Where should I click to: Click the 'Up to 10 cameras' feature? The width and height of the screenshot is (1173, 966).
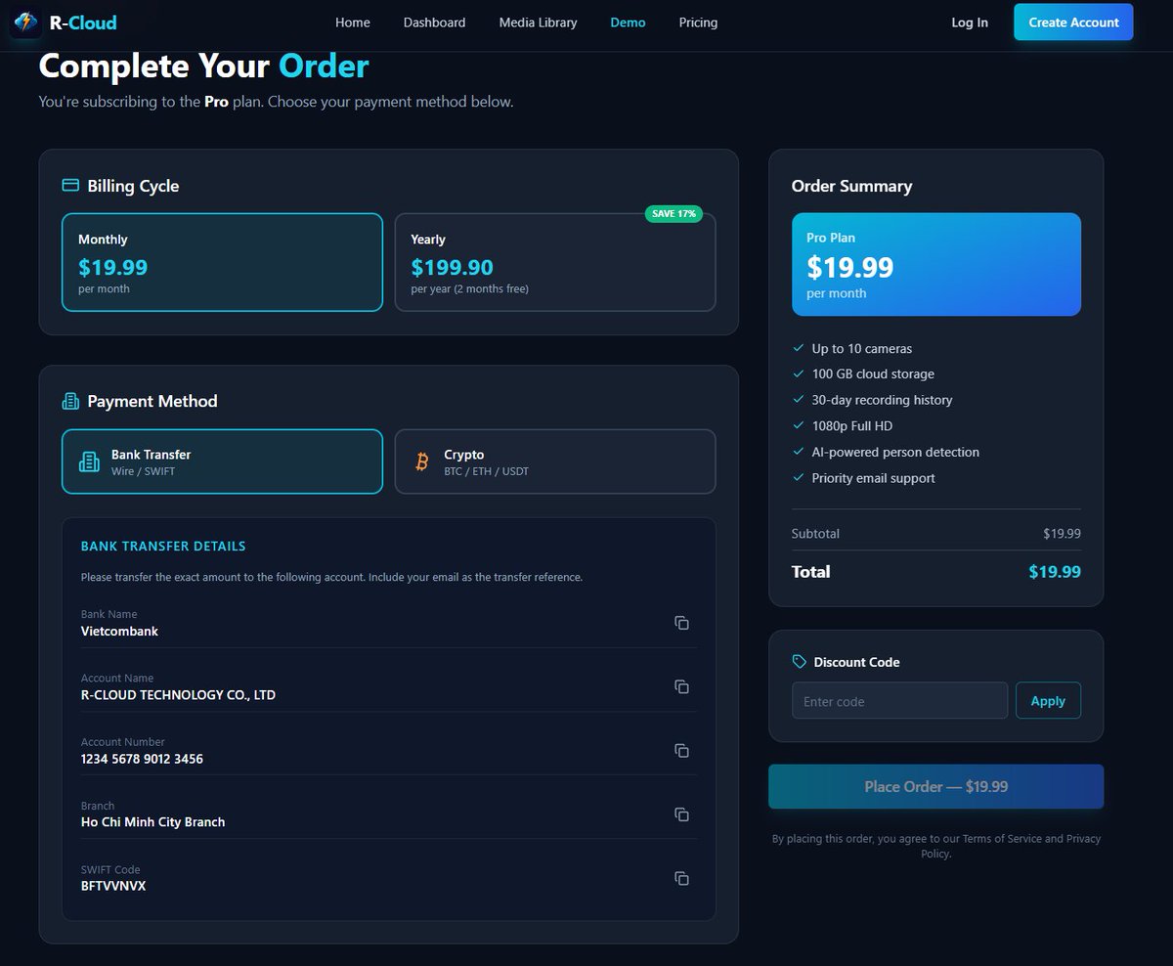pyautogui.click(x=861, y=348)
